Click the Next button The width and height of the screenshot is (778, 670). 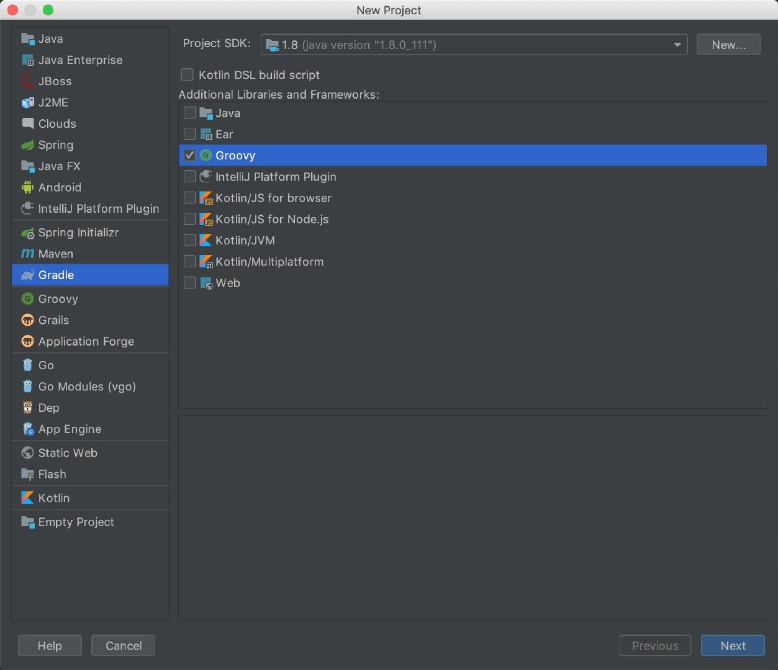point(733,646)
